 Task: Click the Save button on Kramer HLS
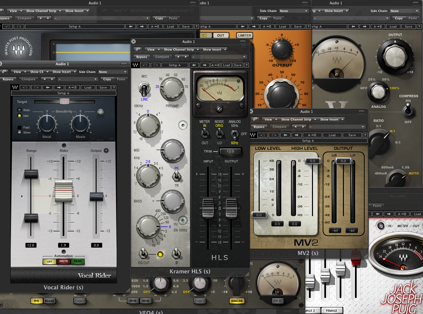(237, 65)
